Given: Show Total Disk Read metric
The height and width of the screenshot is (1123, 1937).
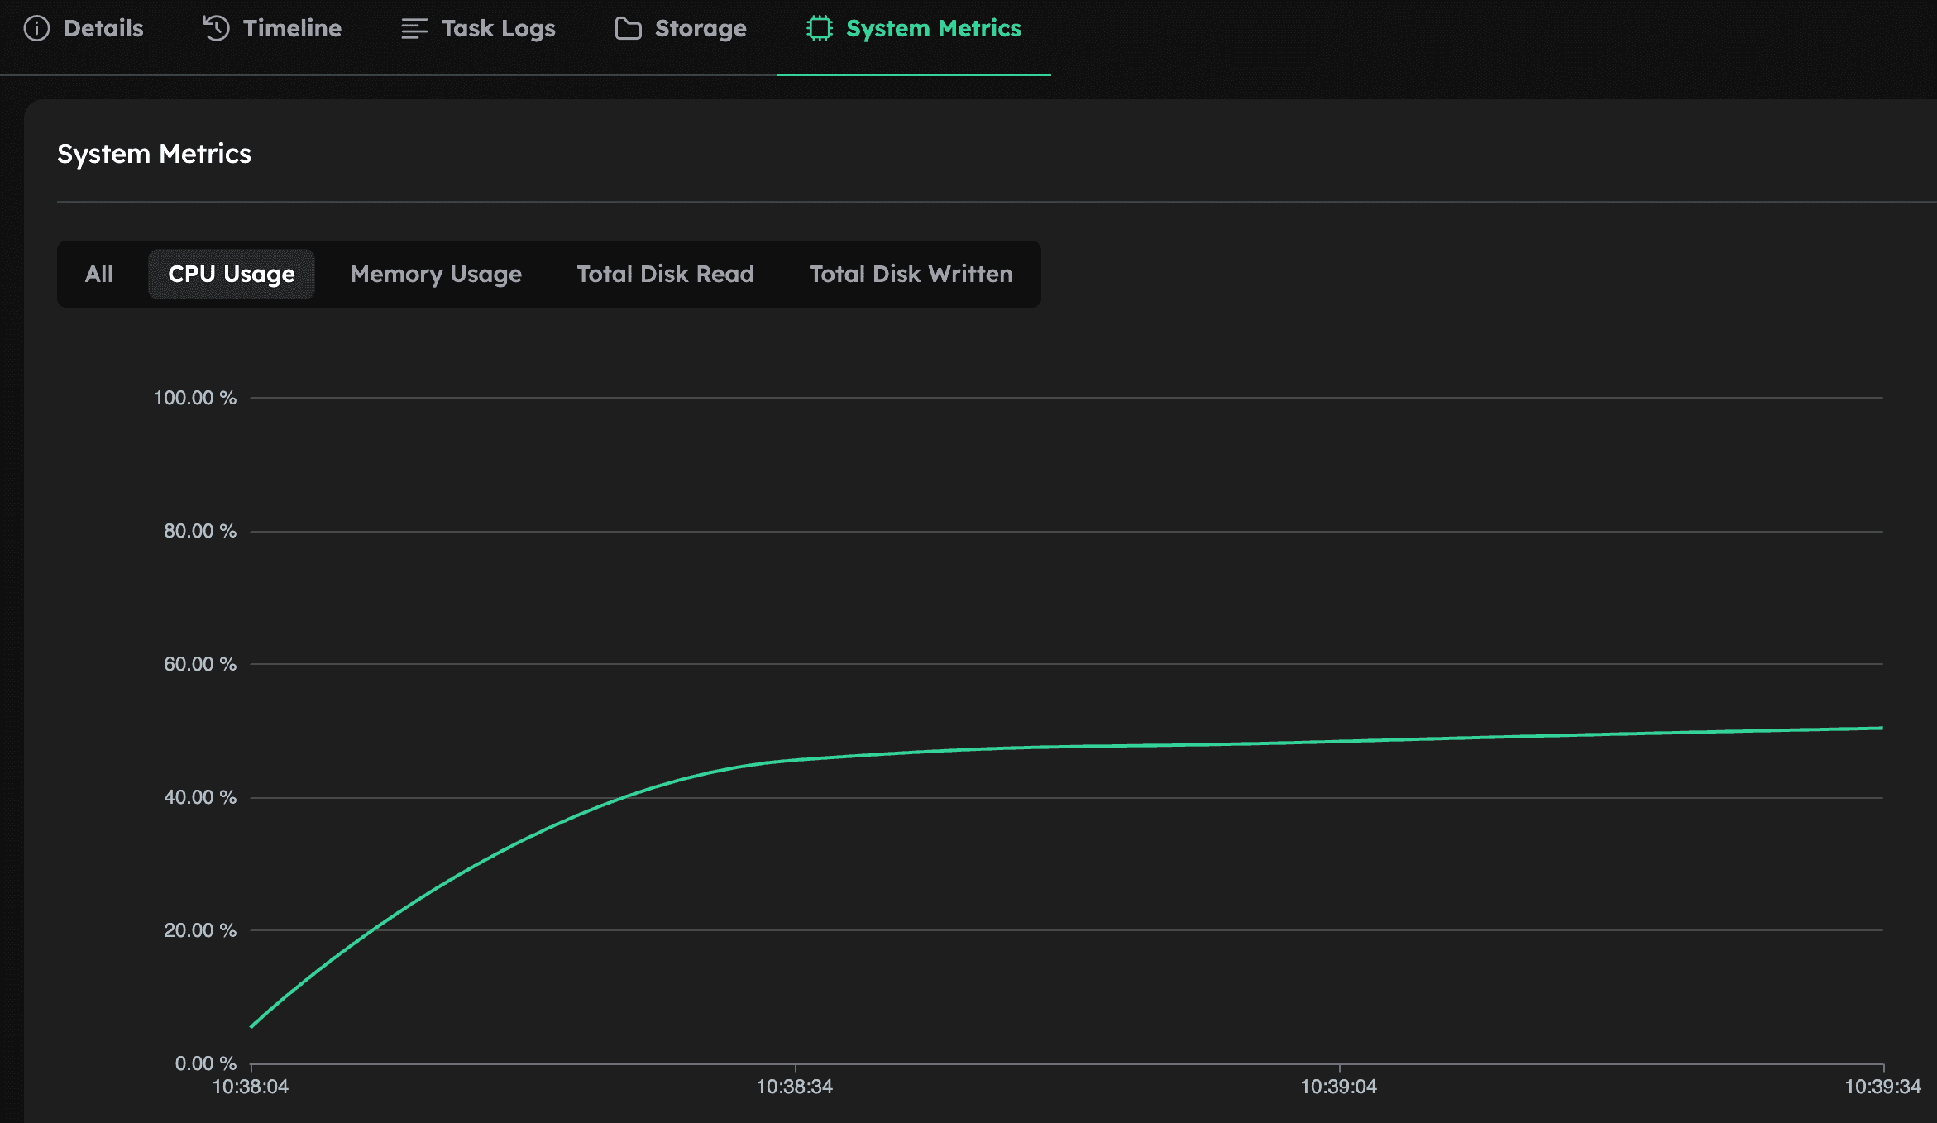Looking at the screenshot, I should (665, 274).
